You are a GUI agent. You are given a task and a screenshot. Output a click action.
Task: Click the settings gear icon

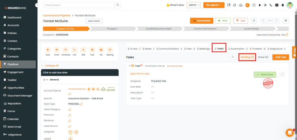286,21
